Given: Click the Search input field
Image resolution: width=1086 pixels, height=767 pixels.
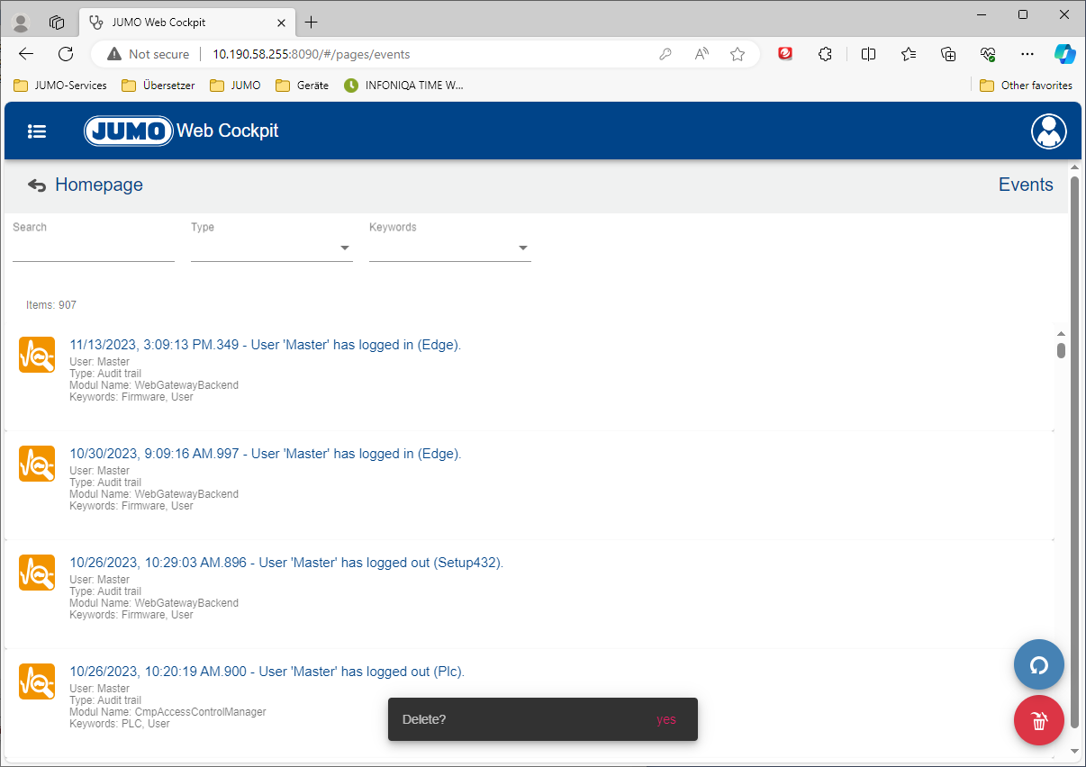Looking at the screenshot, I should point(93,248).
